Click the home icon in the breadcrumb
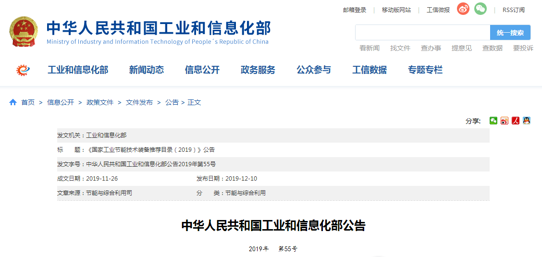542x257 pixels. (13, 102)
